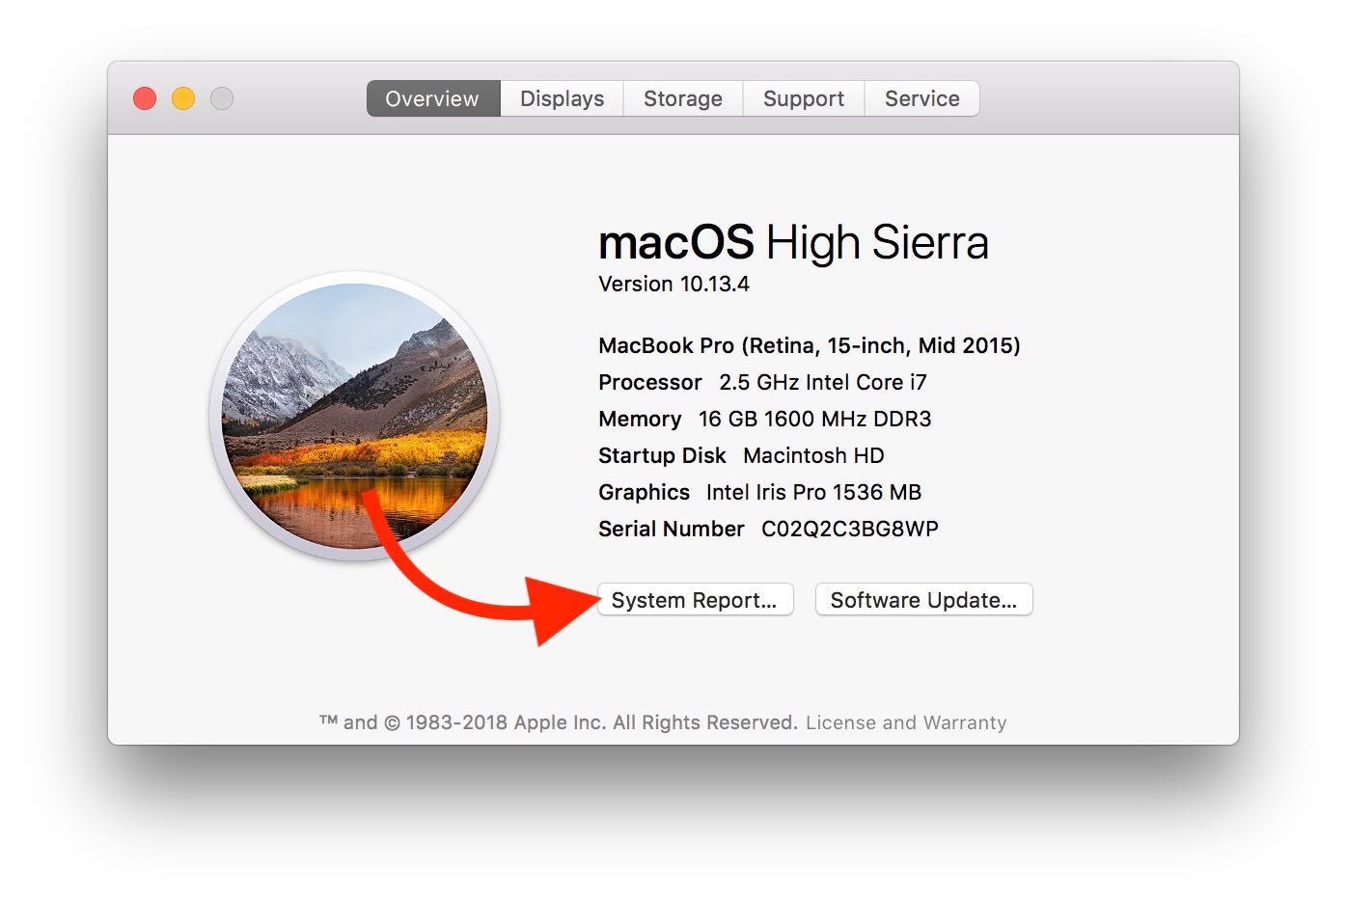
Task: Open the System Report
Action: [695, 599]
